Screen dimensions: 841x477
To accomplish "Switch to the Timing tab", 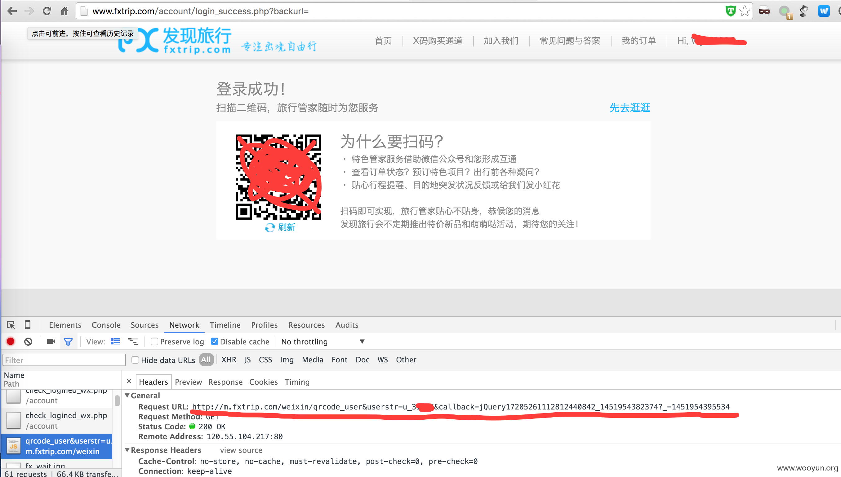I will [x=297, y=382].
